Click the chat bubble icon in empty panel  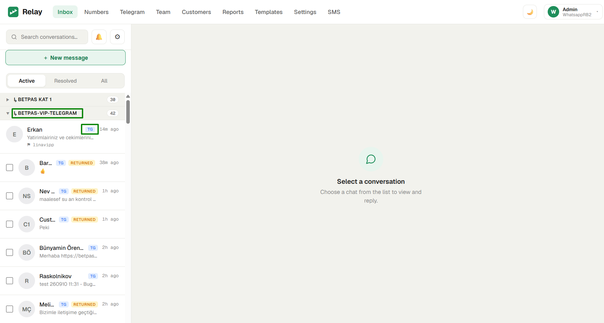[x=371, y=159]
